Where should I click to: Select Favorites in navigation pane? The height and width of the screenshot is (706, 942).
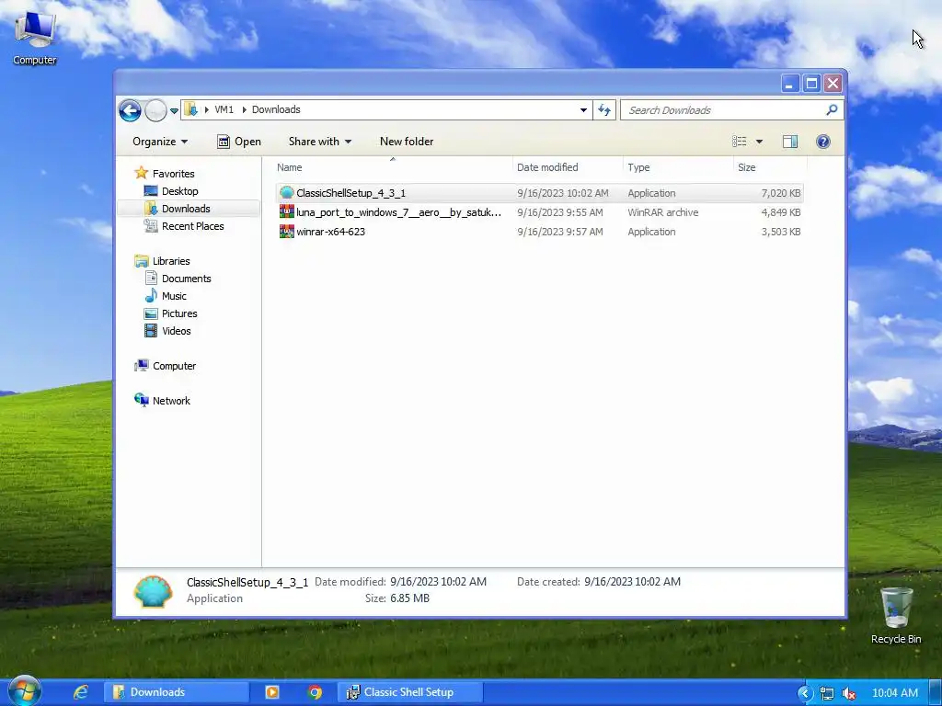pos(165,174)
